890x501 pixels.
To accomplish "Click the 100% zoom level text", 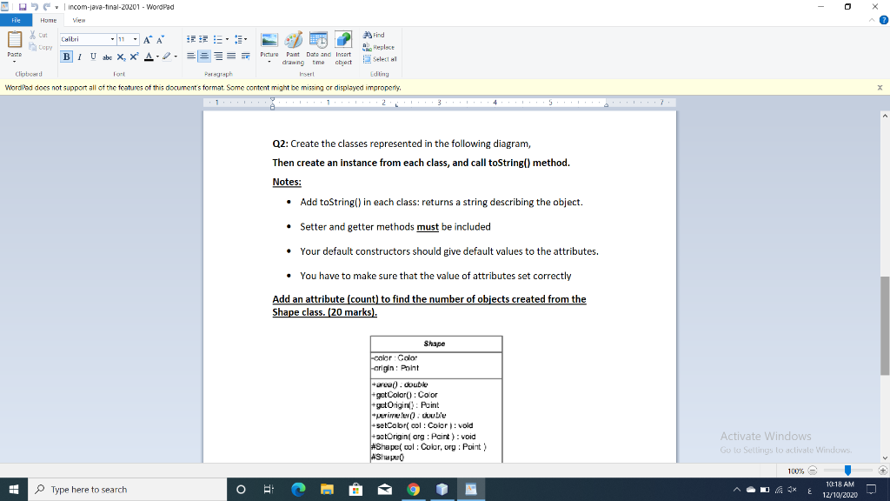I will [795, 471].
